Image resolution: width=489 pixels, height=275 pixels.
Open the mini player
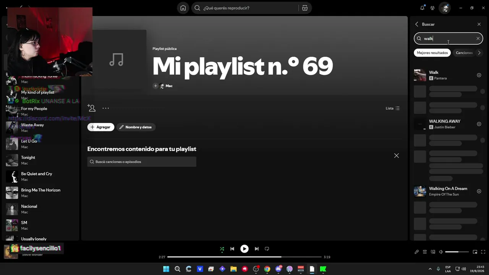[475, 252]
